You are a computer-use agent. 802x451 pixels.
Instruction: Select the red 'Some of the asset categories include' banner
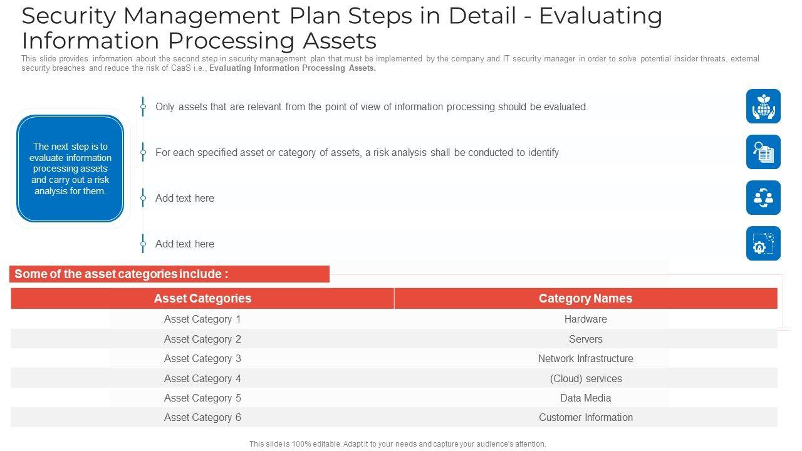(169, 274)
